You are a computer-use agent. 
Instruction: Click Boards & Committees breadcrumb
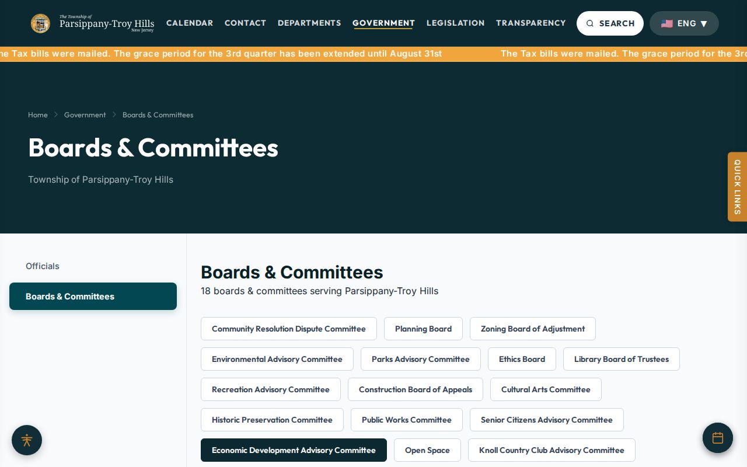pos(158,115)
